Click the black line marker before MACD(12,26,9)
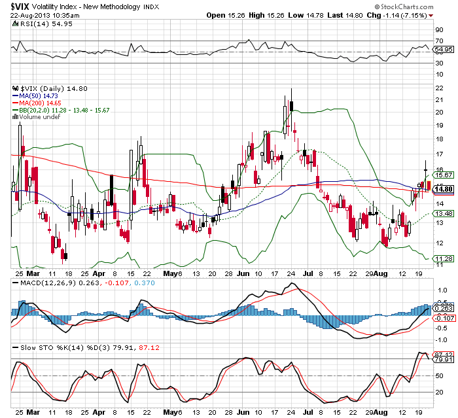Viewport: 458px width, 418px height. (16, 283)
